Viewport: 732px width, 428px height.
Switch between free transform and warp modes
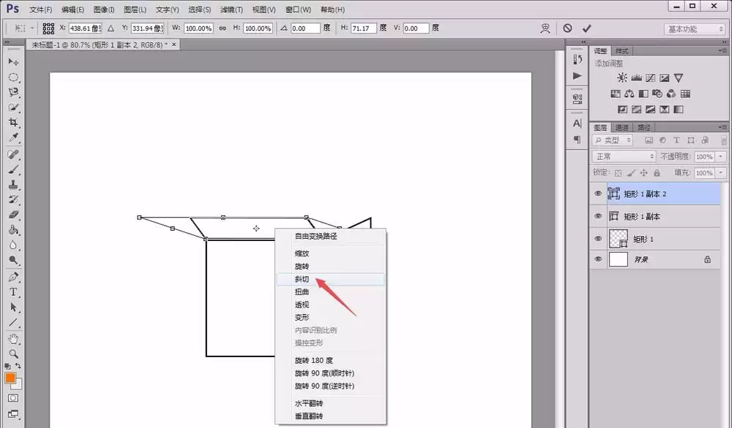click(x=545, y=28)
